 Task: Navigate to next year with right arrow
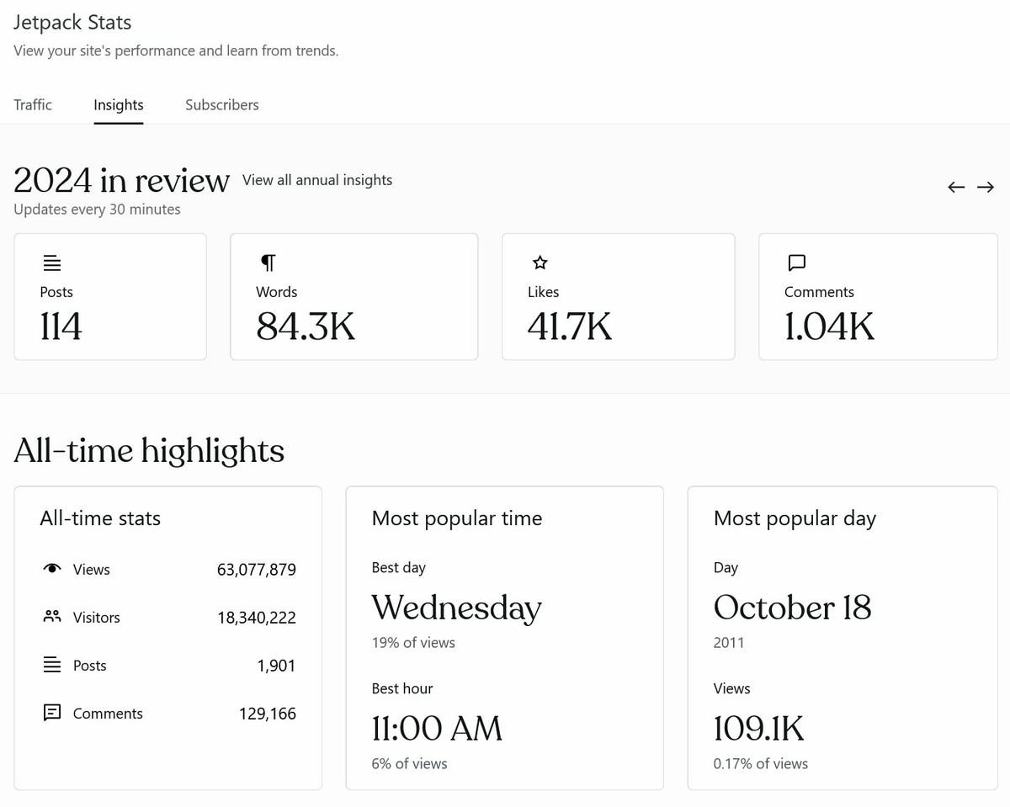[x=986, y=187]
